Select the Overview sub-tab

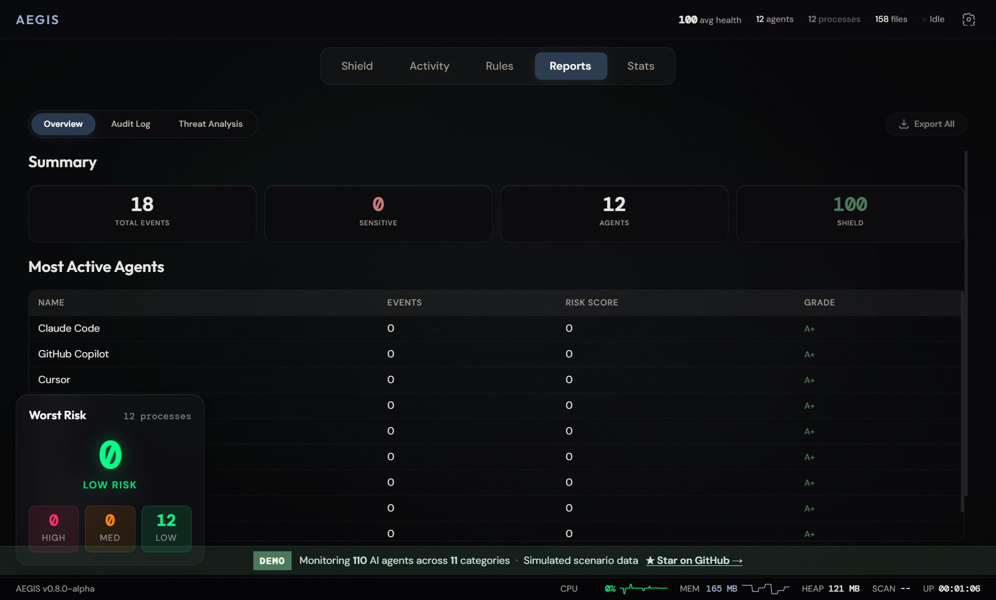click(x=63, y=124)
